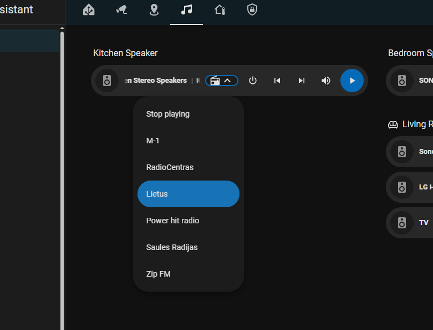The image size is (433, 330).
Task: Select Zip FM station
Action: click(189, 274)
